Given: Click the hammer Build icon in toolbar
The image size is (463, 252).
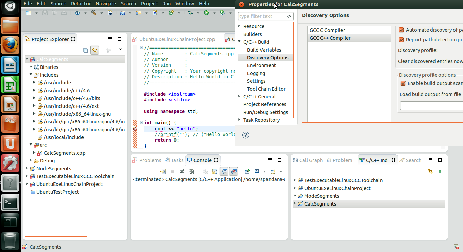Looking at the screenshot, I should coord(93,13).
